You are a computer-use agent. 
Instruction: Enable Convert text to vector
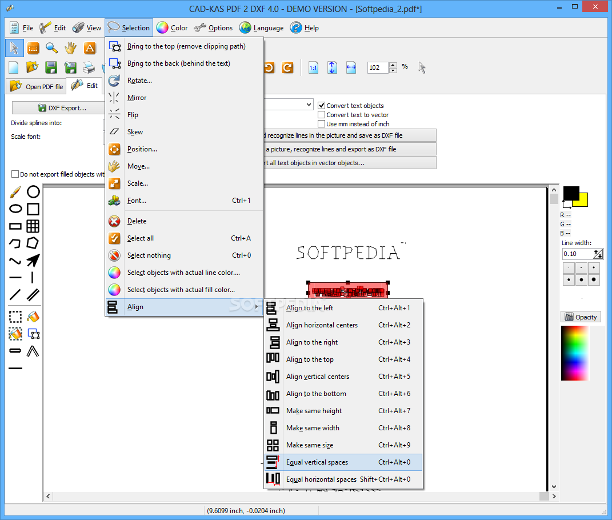(322, 115)
